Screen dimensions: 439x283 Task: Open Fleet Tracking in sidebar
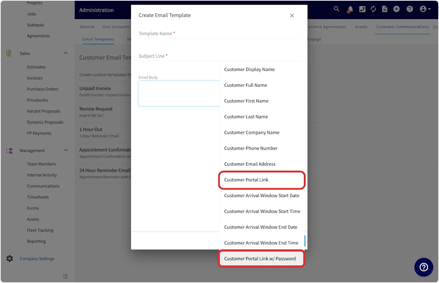40,230
